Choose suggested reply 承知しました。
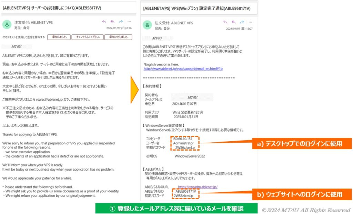 click(59, 37)
